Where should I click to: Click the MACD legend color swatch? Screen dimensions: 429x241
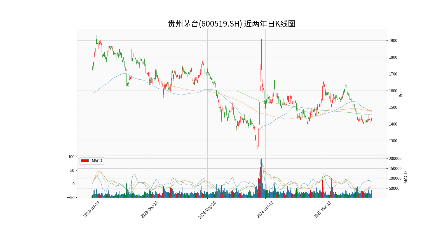85,161
